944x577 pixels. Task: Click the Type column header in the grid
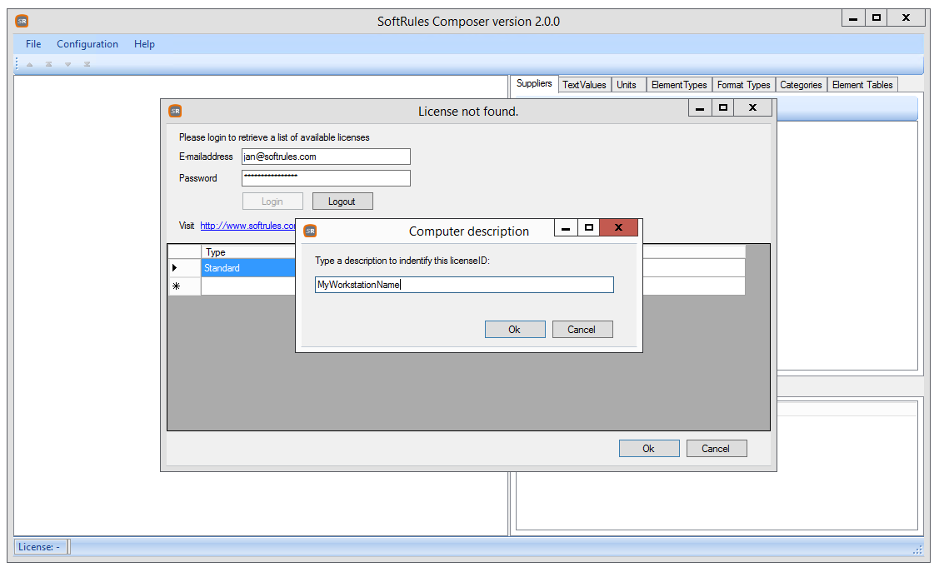coord(248,252)
